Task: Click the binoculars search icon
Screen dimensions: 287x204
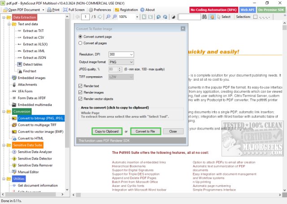Action: [x=204, y=17]
